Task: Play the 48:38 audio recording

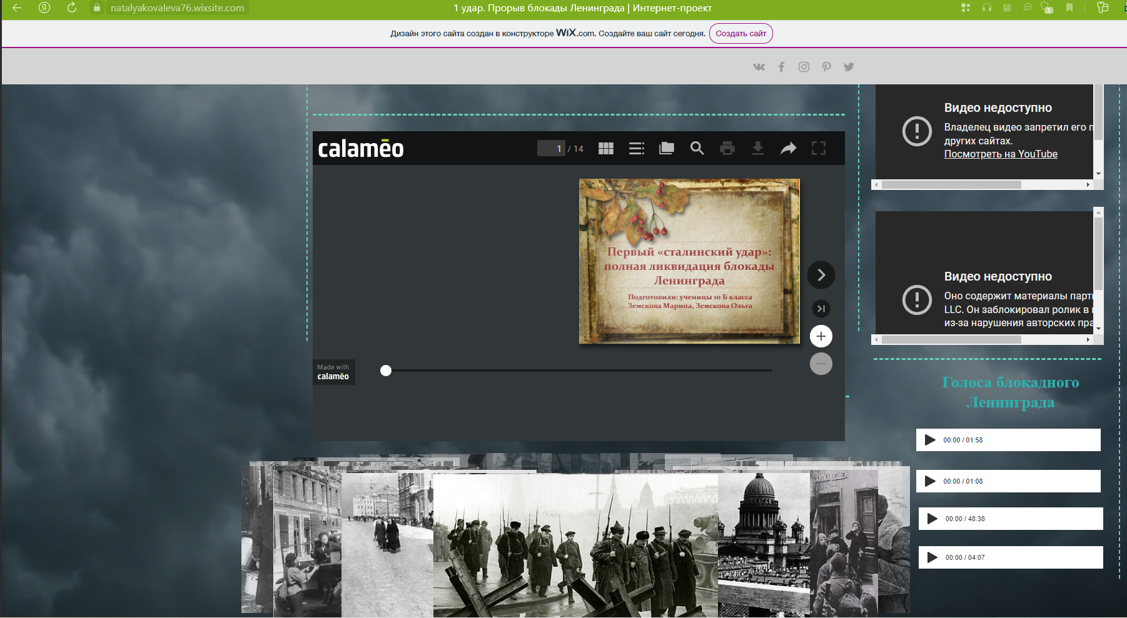Action: [932, 519]
